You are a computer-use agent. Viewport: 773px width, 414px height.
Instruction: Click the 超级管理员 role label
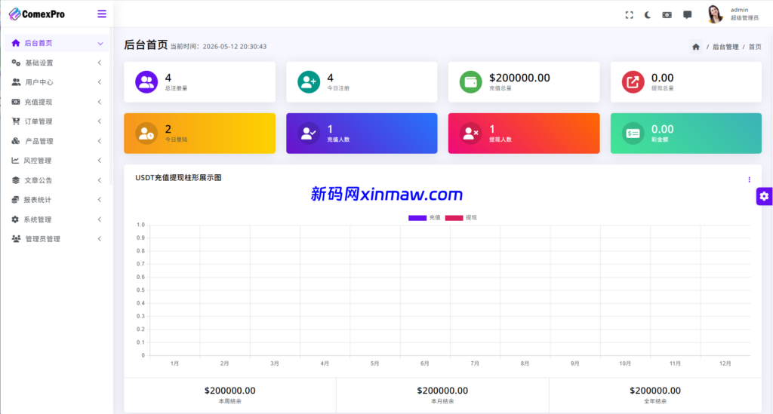click(744, 18)
